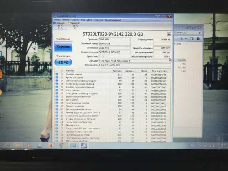Click the Прошивка field showing 0003LVM1
This screenshot has height=171, width=228.
[x=114, y=39]
